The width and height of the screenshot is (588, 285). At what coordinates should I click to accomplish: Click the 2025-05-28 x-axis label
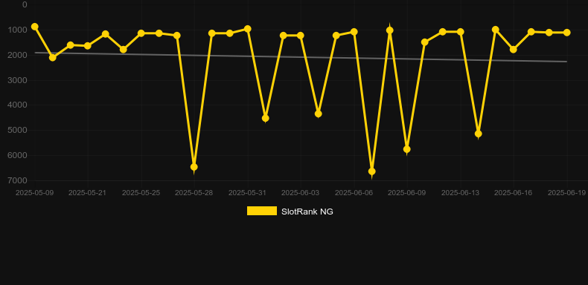tap(194, 193)
